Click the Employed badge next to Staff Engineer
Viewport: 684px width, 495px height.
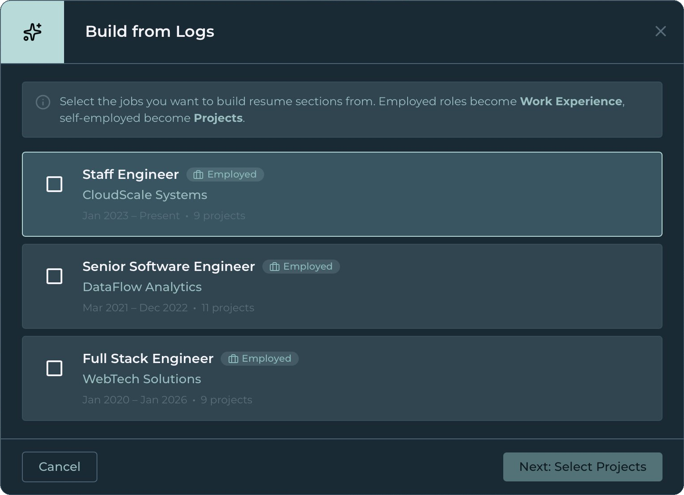point(225,174)
